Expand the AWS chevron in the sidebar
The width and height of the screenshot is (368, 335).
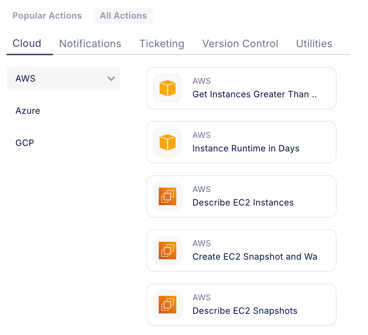point(111,79)
